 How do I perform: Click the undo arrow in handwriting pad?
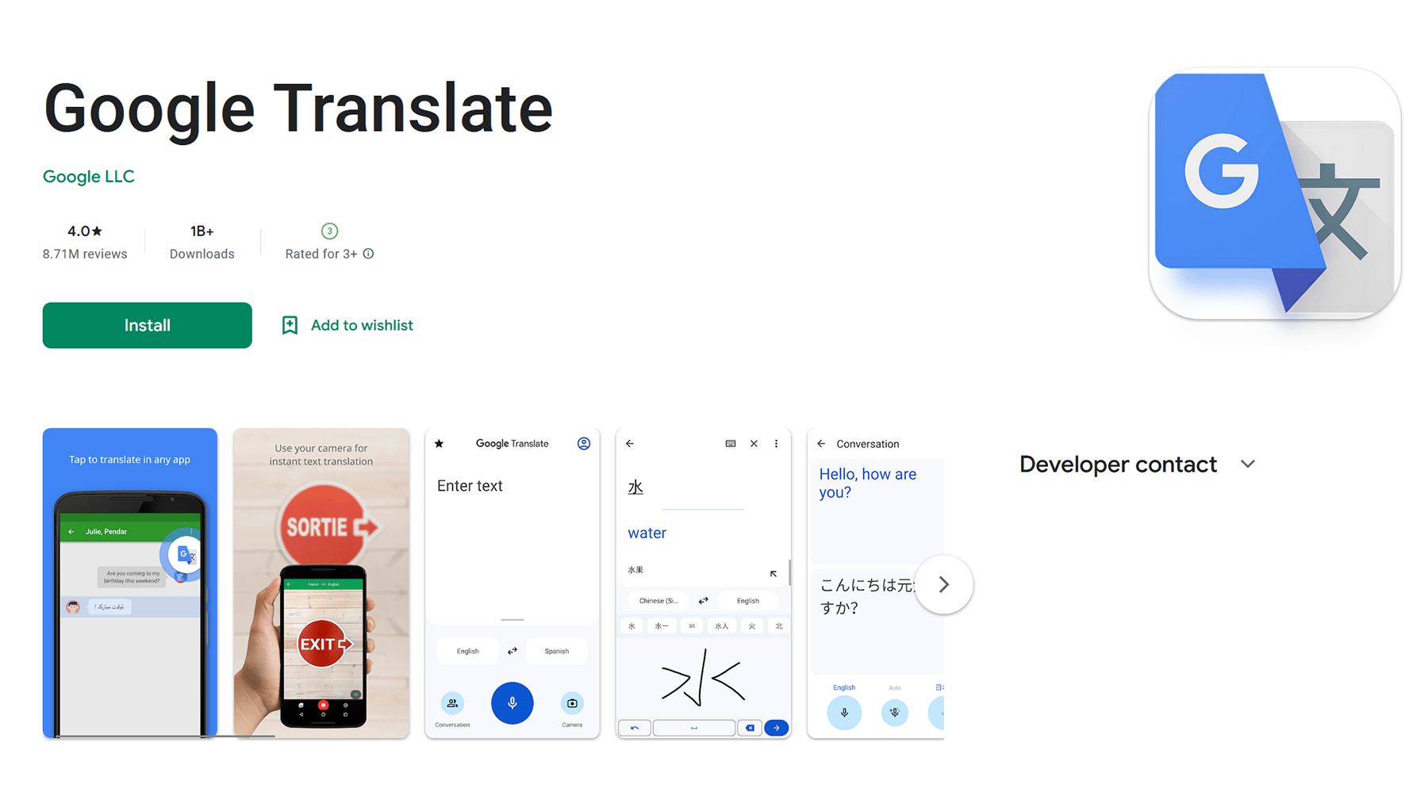point(635,728)
